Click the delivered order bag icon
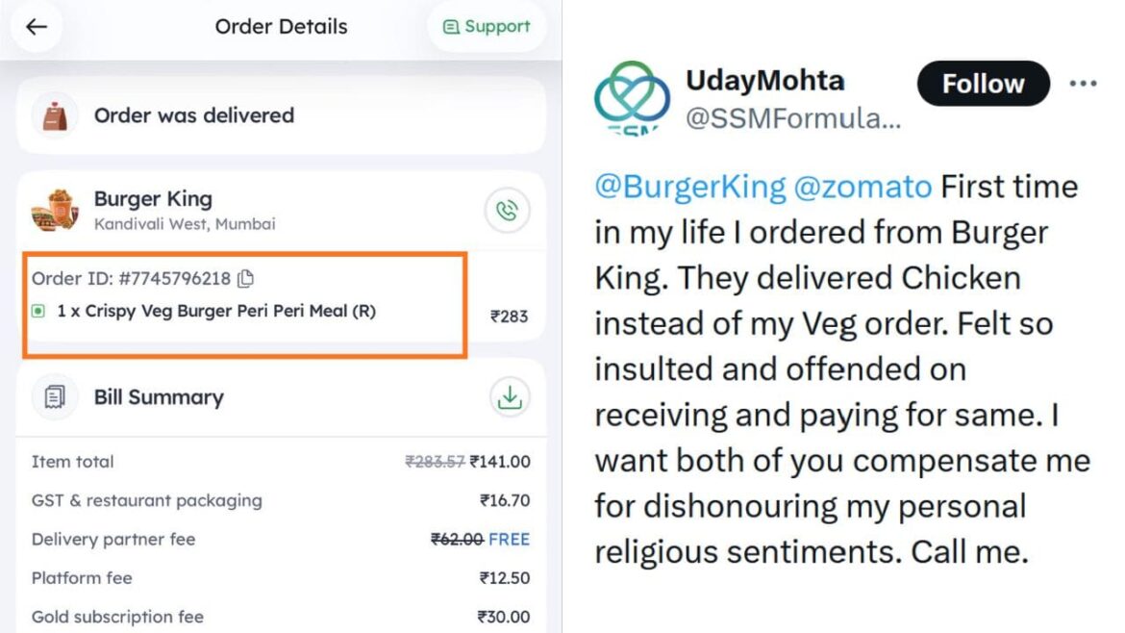 pos(54,115)
